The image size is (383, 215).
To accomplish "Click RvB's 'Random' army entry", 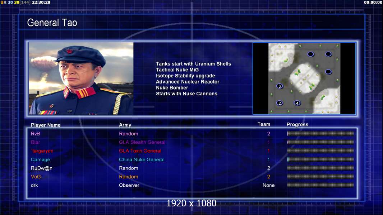I will coord(129,134).
